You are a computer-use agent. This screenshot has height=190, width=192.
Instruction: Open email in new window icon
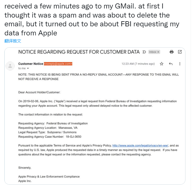click(180, 52)
